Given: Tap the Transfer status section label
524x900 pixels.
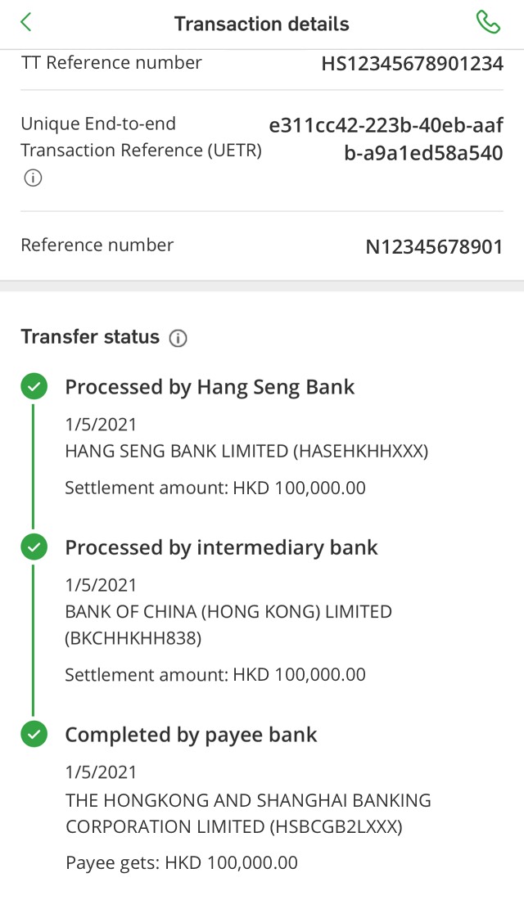Looking at the screenshot, I should 90,337.
